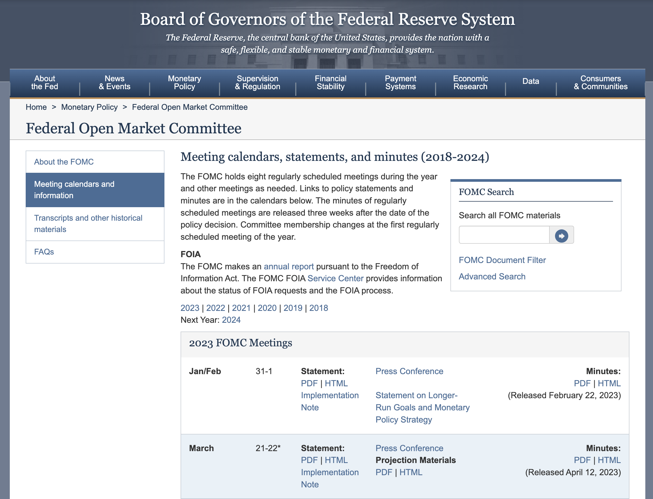Go to Monetary Policy breadcrumb link

click(90, 107)
